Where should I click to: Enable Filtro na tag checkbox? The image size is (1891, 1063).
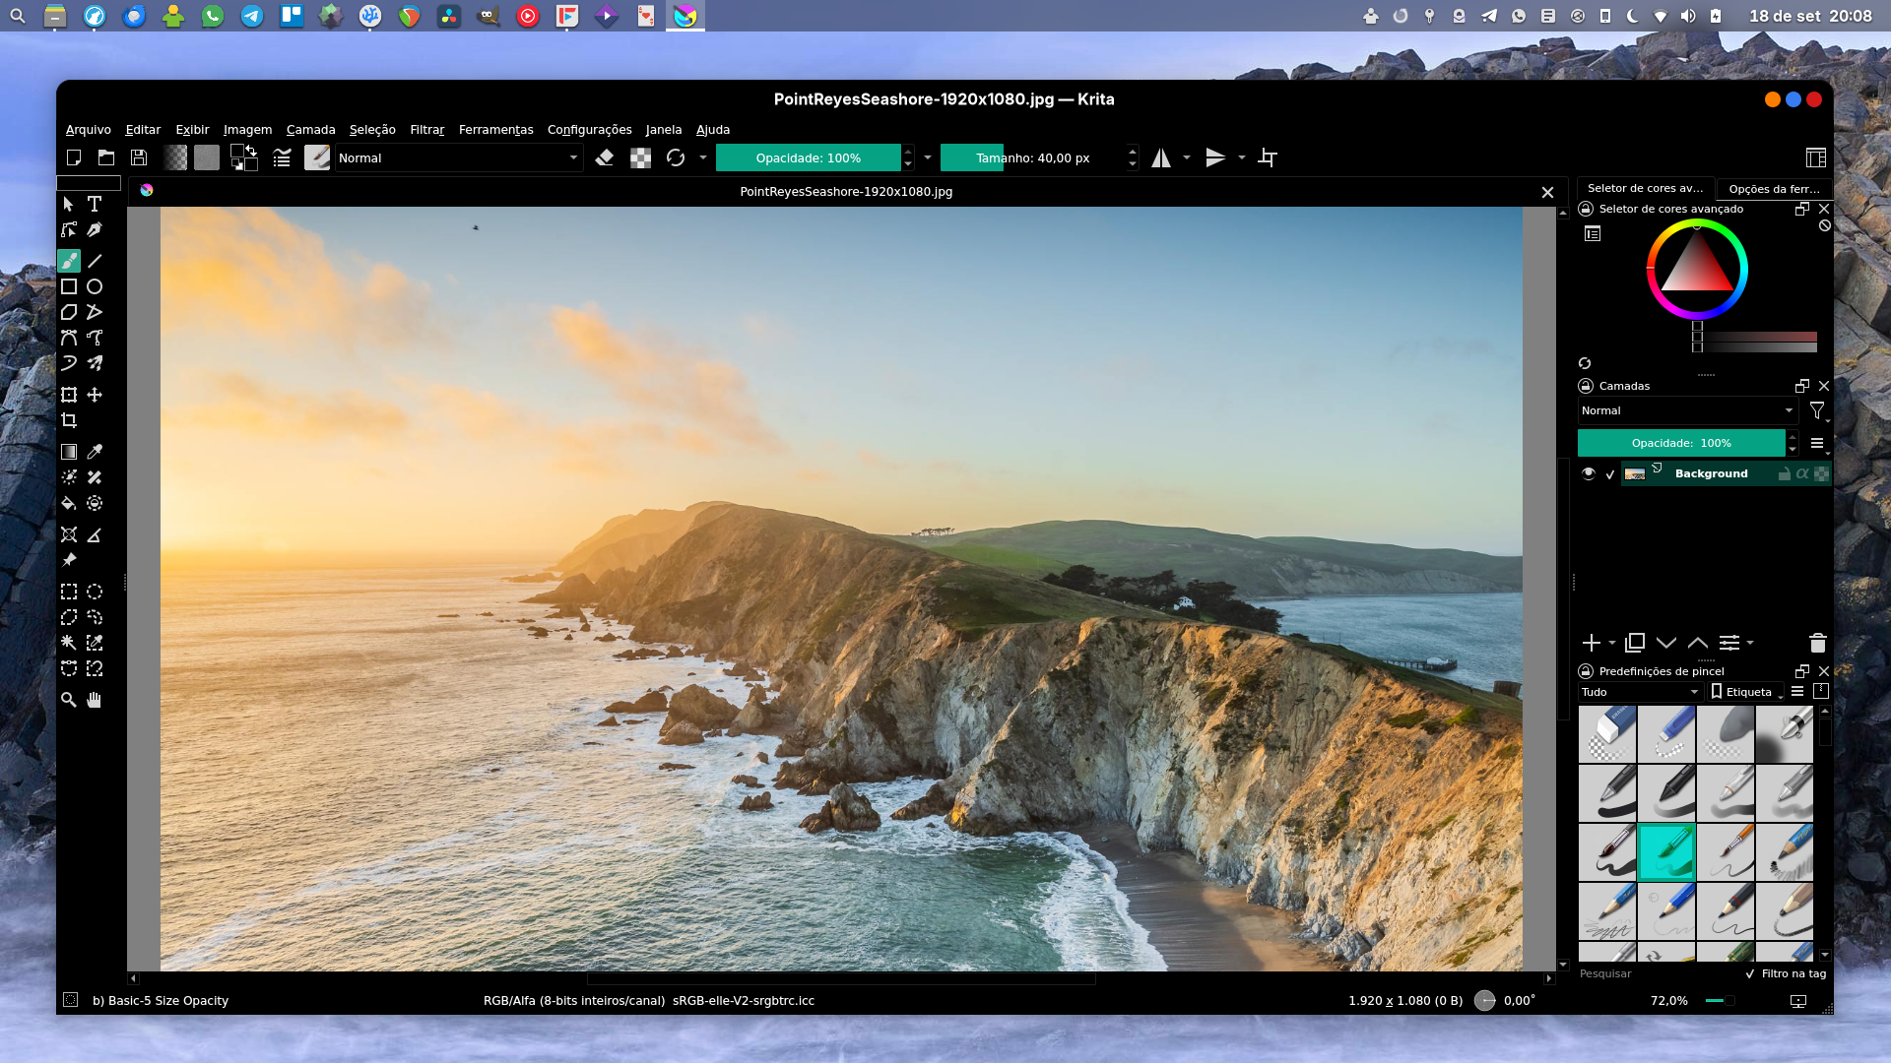coord(1750,973)
